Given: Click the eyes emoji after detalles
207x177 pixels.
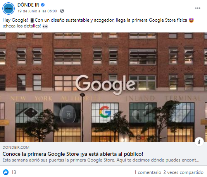Looking at the screenshot, I should pyautogui.click(x=45, y=26).
